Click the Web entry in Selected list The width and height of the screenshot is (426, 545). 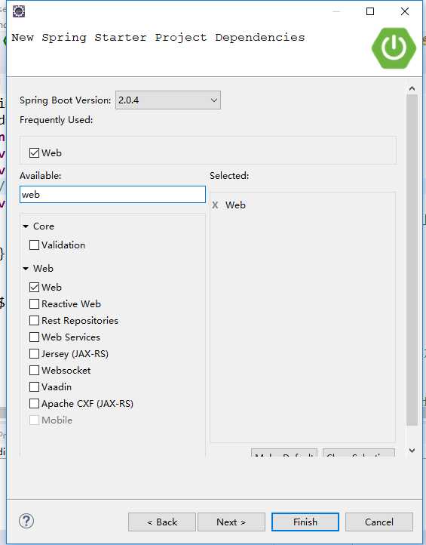click(x=235, y=205)
